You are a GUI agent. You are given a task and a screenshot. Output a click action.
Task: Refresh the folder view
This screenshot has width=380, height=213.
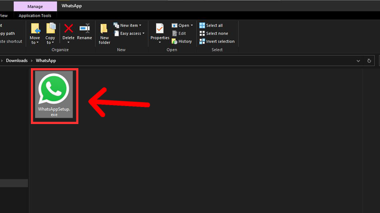tap(369, 61)
